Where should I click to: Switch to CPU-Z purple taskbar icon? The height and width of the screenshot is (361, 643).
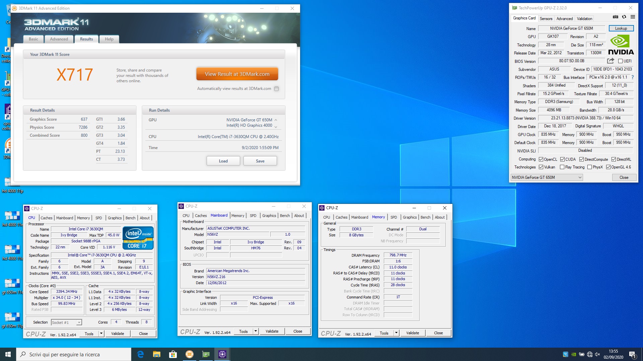[222, 354]
